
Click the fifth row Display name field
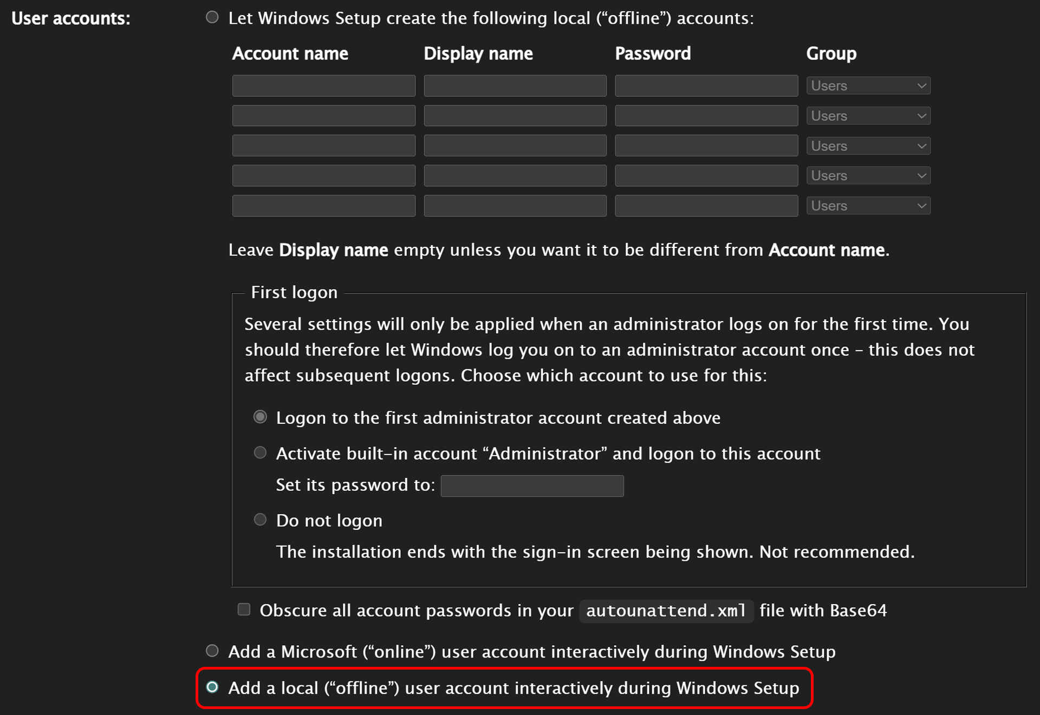point(515,206)
